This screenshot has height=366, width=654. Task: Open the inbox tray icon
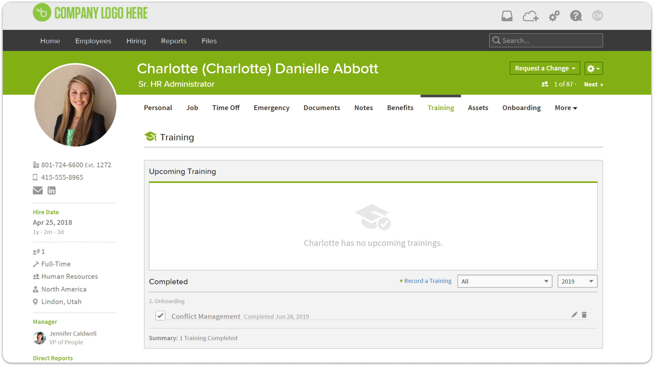[507, 16]
